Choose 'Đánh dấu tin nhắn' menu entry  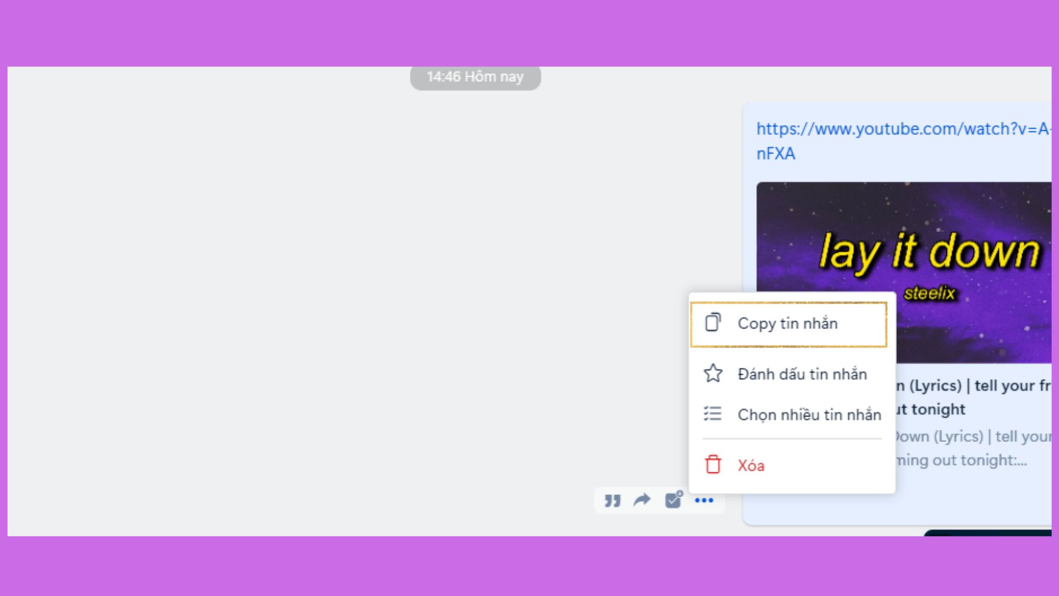tap(791, 374)
